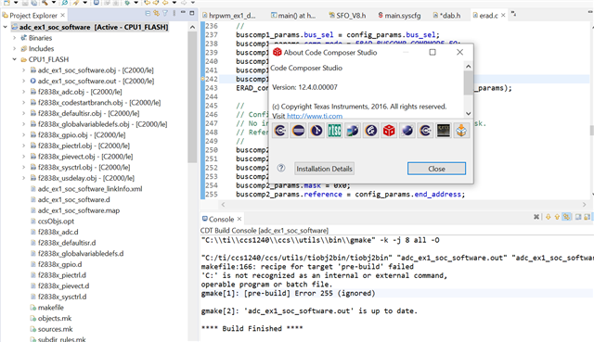Expand adc_ex1_soc_software.obj node
The height and width of the screenshot is (342, 594).
[23, 70]
